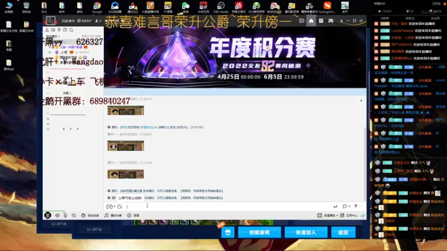Open the notes icon in channel sidebar toolbar

click(65, 30)
